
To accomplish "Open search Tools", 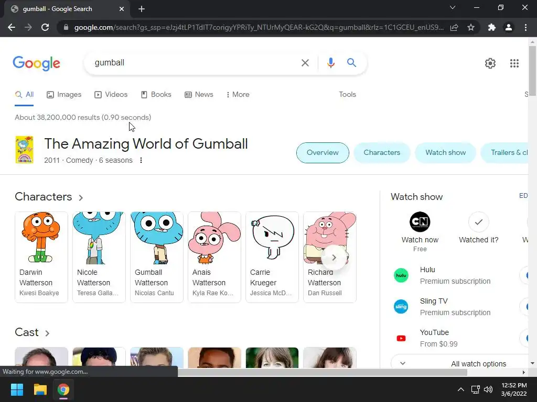I will (x=347, y=94).
